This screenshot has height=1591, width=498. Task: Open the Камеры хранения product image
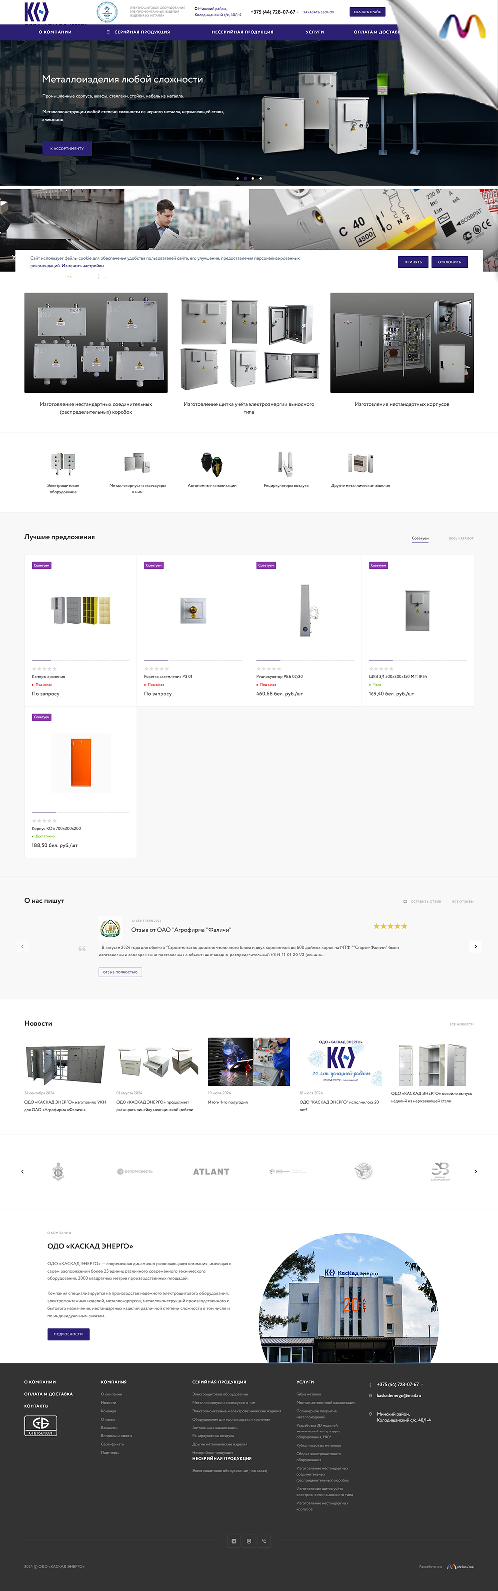pos(81,610)
